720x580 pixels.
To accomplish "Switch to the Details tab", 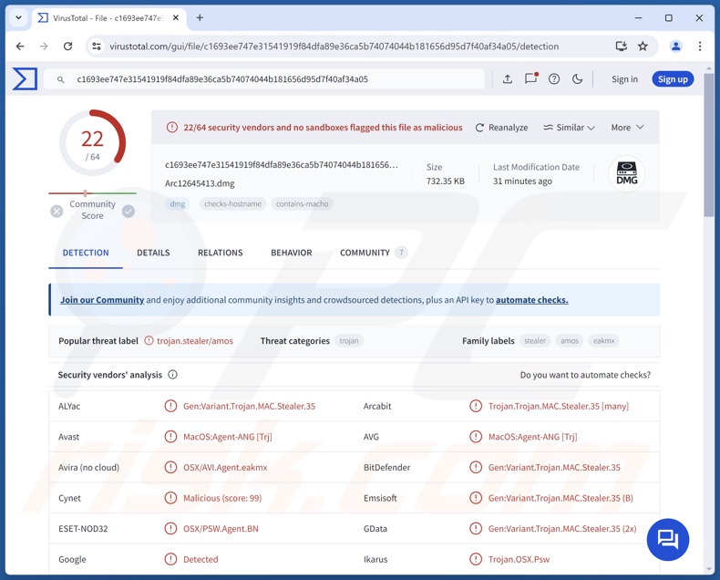I will coord(153,253).
